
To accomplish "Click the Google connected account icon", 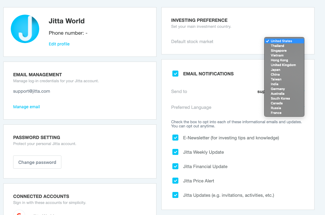I will (x=19, y=213).
